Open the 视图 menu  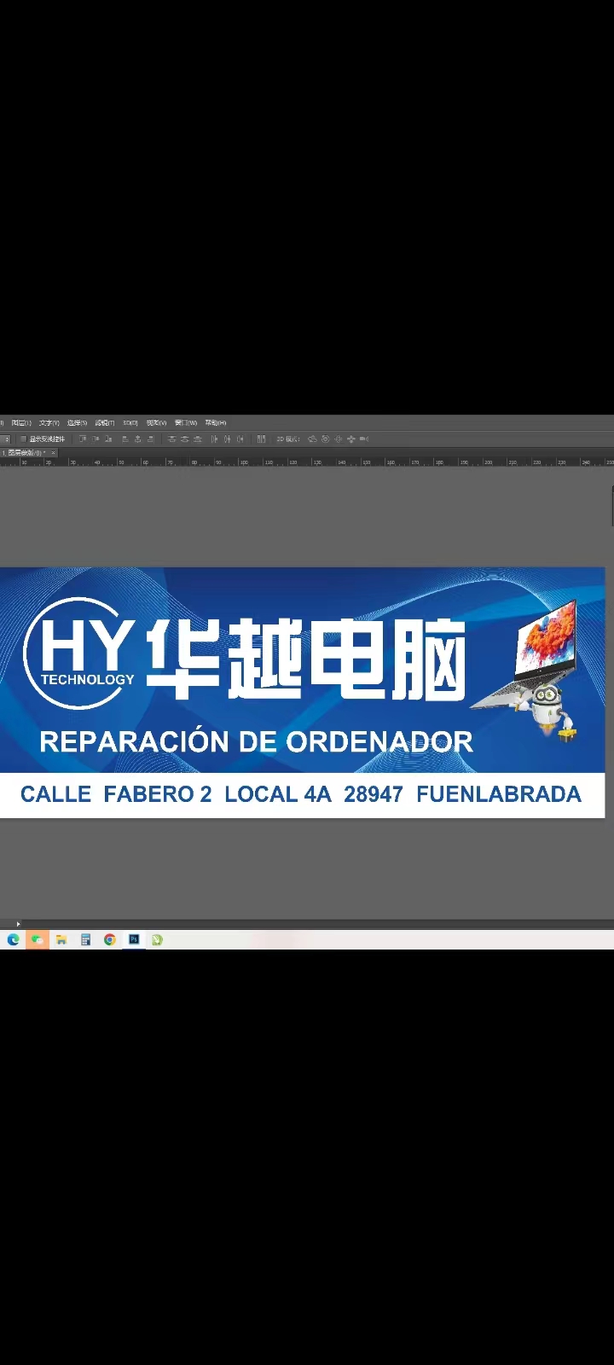pos(156,422)
